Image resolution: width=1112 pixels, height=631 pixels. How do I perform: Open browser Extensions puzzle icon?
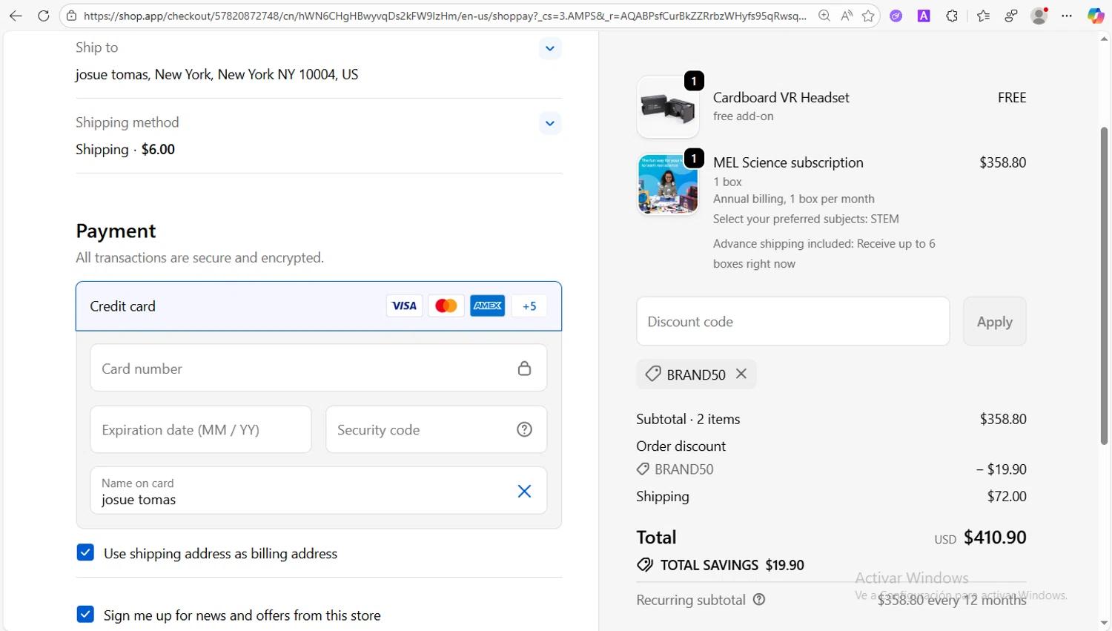pos(952,16)
